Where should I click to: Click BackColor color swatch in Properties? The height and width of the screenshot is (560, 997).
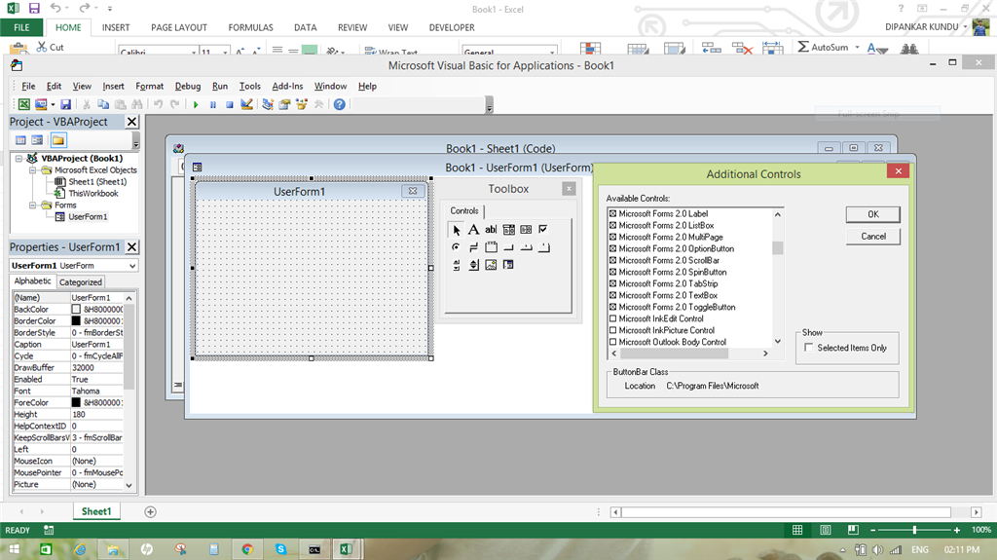pyautogui.click(x=76, y=310)
